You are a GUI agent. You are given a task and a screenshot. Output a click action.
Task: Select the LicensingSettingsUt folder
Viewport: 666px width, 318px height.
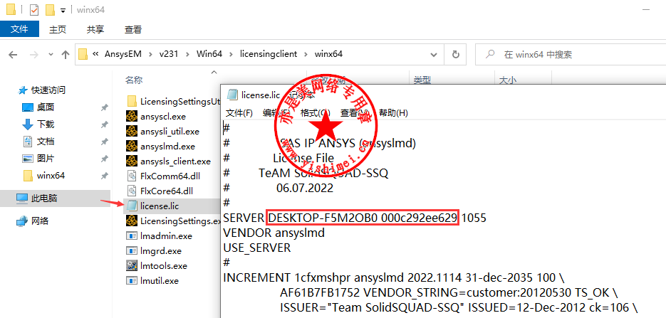[x=173, y=101]
